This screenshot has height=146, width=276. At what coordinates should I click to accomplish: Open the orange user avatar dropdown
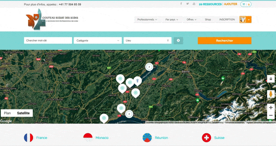245,19
